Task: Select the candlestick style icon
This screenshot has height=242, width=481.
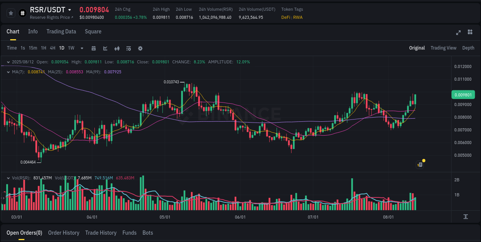Action: (117, 48)
